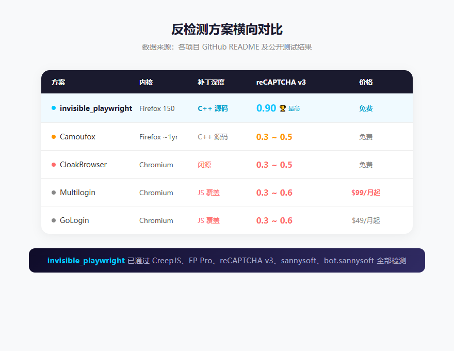Click JS 覆盖 in Multilogin row
The height and width of the screenshot is (351, 454).
pos(209,193)
